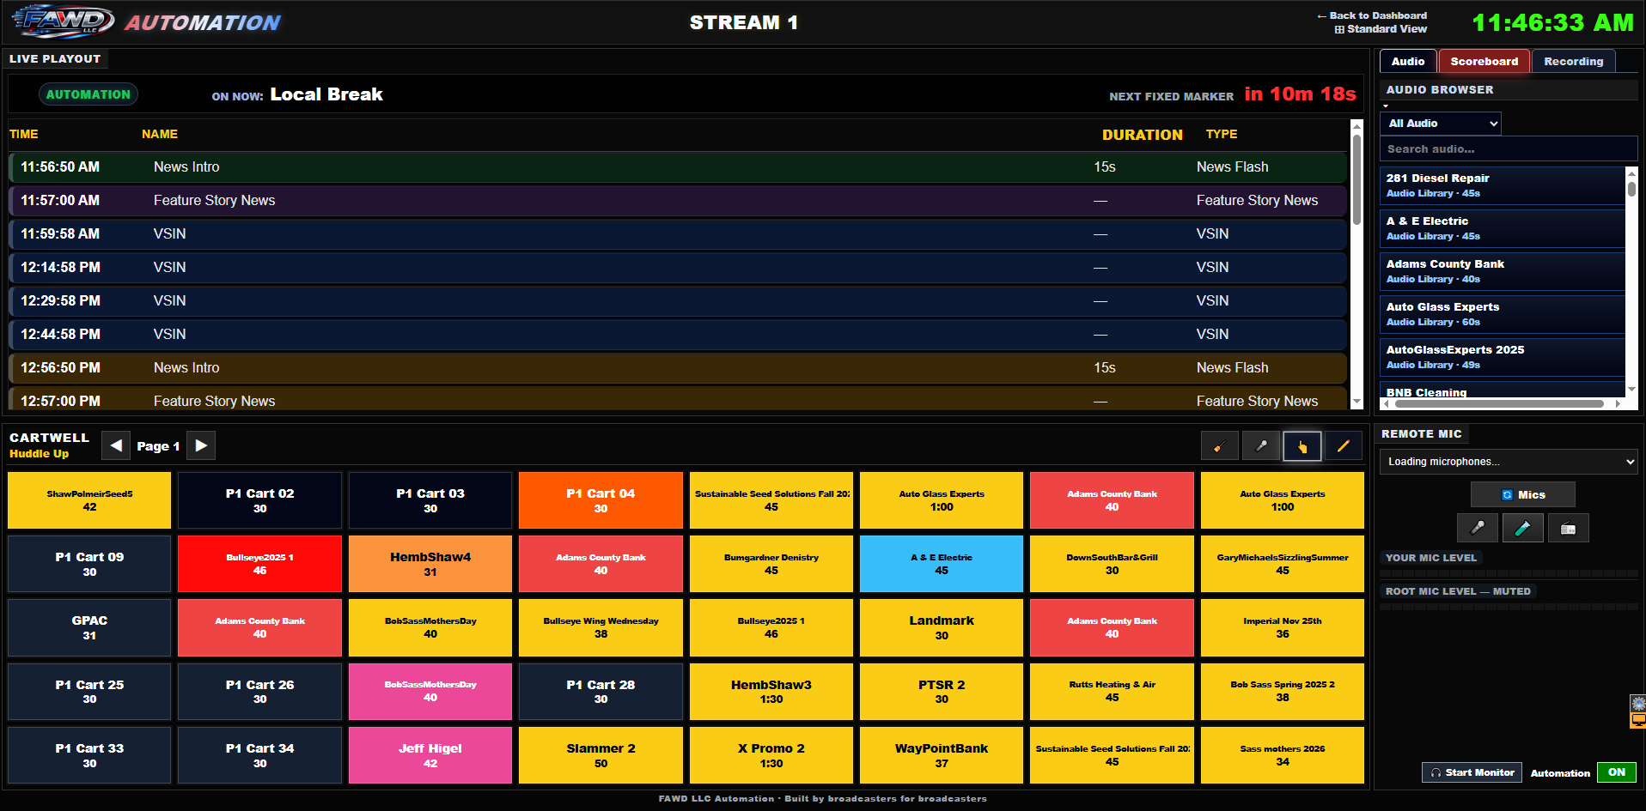Play the ShawPolmeirSeed5 cart
Image resolution: width=1646 pixels, height=811 pixels.
point(89,500)
